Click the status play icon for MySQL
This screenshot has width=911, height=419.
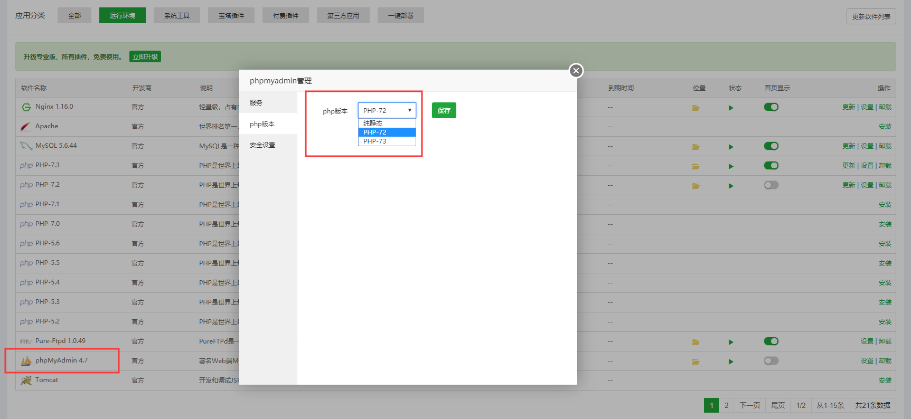point(731,147)
